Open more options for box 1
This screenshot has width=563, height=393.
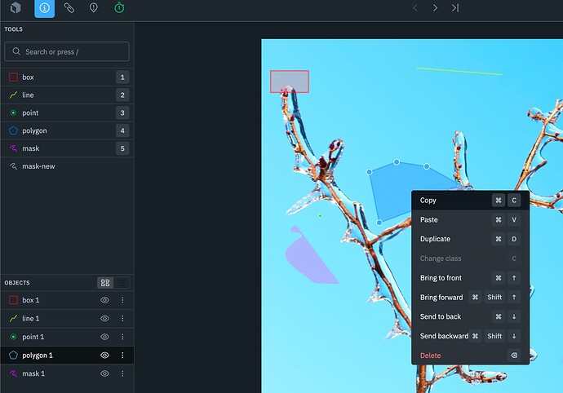(122, 300)
